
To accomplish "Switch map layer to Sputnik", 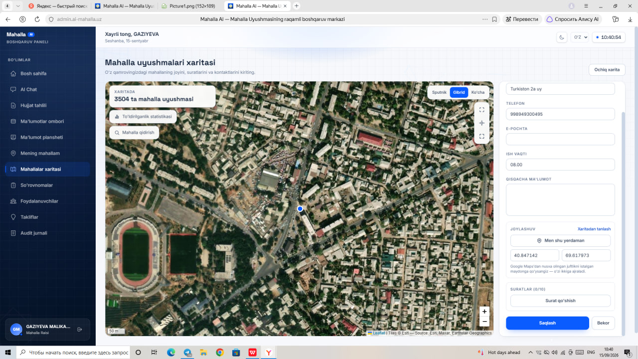I will pos(439,92).
